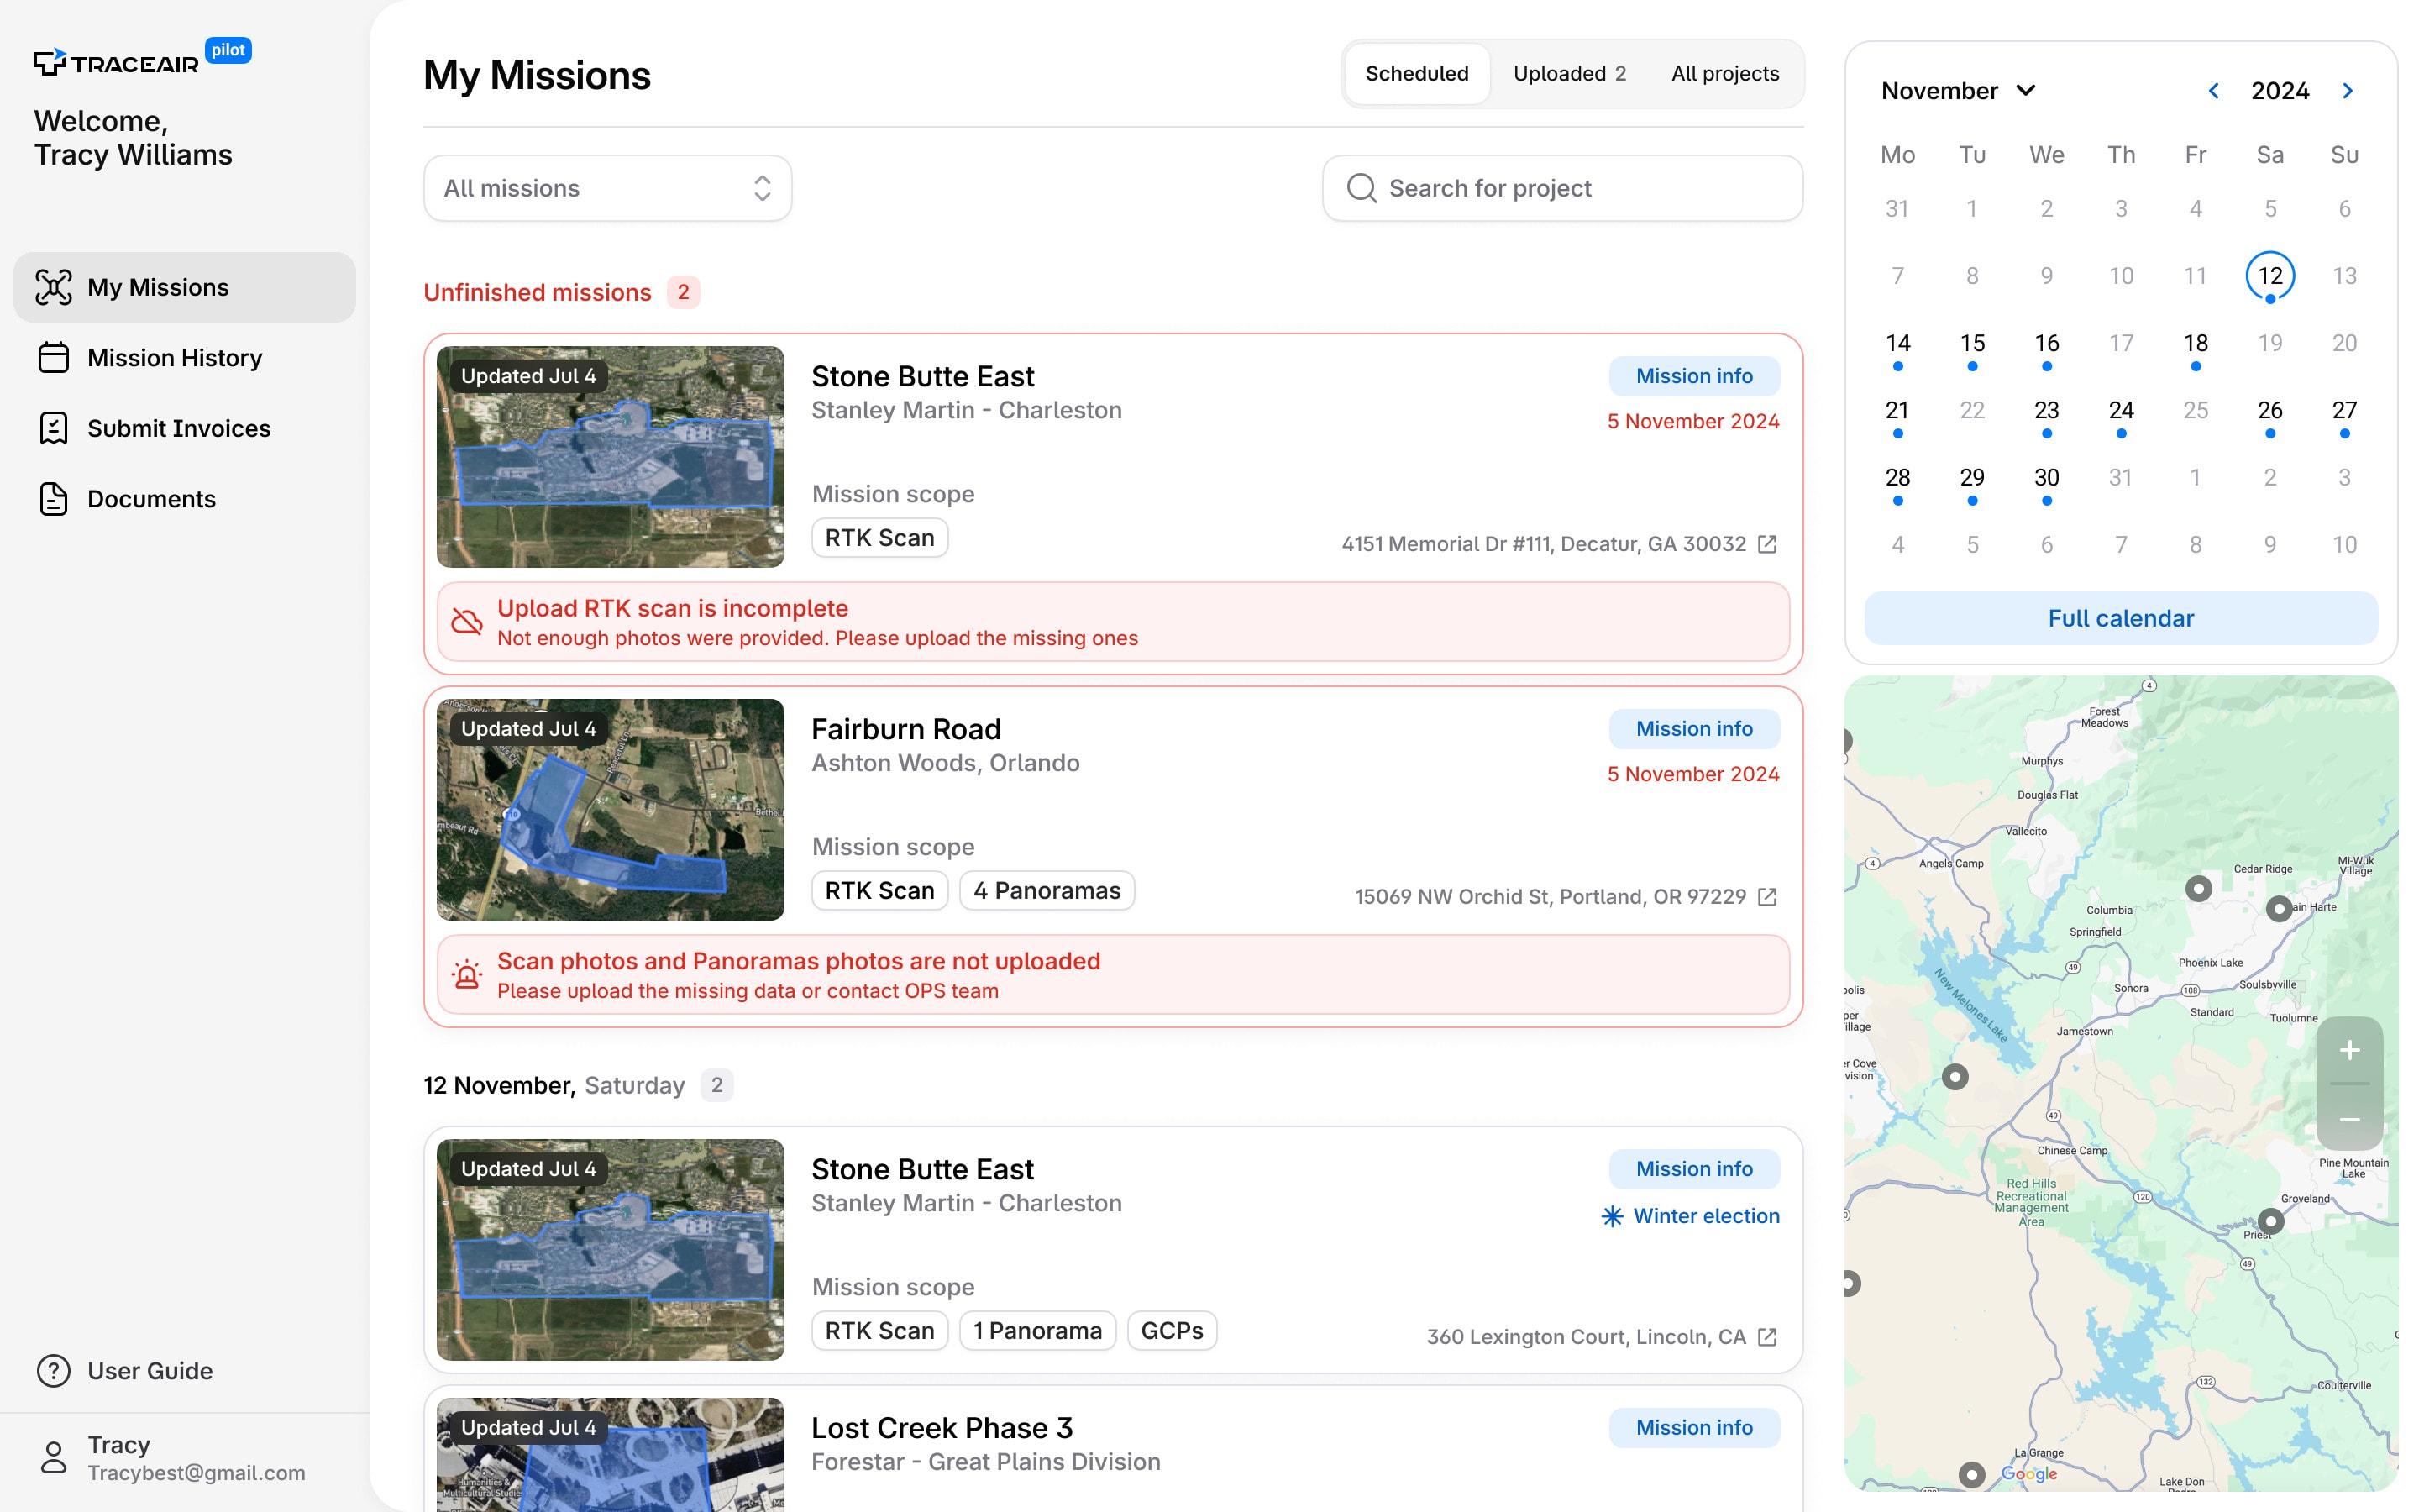The height and width of the screenshot is (1512, 2419).
Task: Open external link for Decatur, GA address
Action: [1767, 544]
